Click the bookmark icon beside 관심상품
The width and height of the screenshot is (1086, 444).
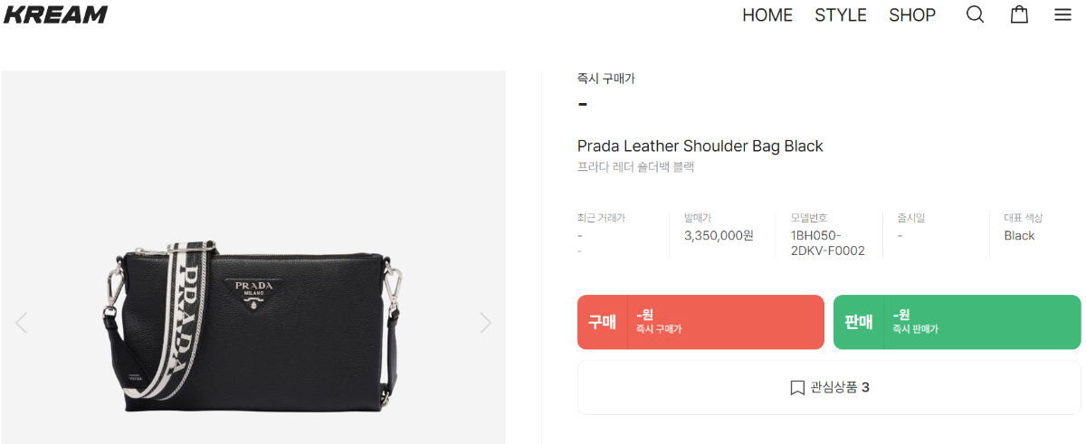point(797,388)
